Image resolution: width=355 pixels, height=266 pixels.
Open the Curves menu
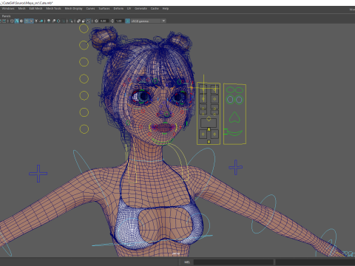[90, 8]
